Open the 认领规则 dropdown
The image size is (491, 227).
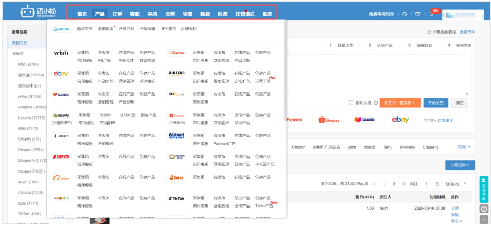point(460,165)
